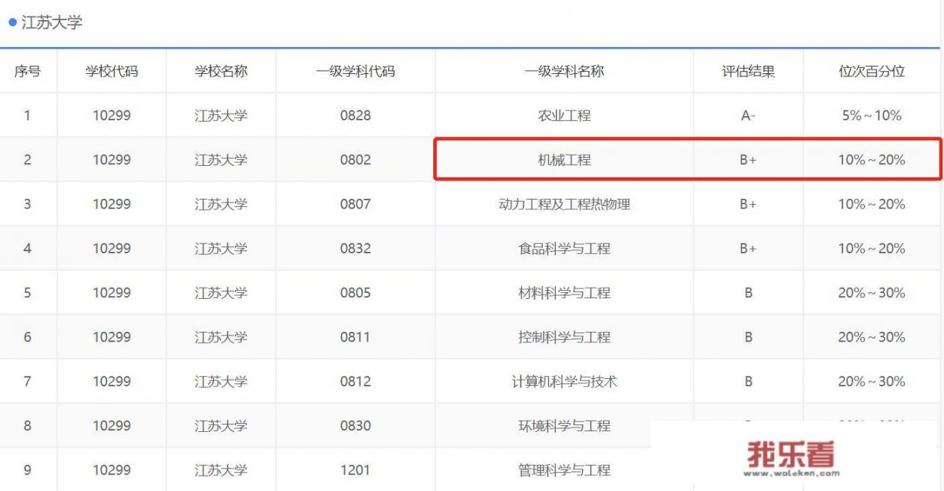Select the 评估结果 column header
944x491 pixels.
(x=748, y=72)
